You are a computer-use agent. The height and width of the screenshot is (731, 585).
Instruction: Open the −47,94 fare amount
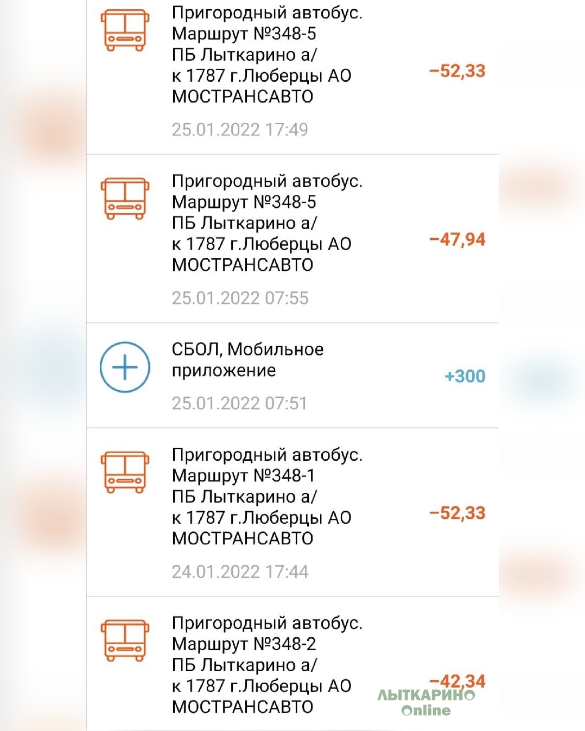[457, 239]
